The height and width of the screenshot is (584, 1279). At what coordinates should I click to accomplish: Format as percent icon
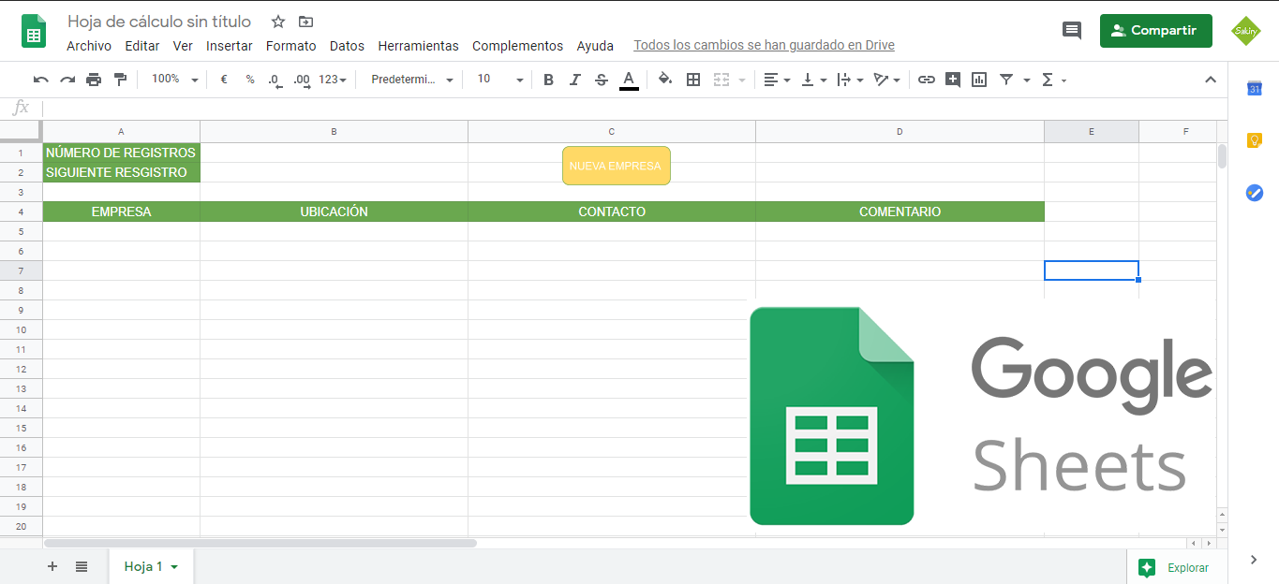[250, 80]
